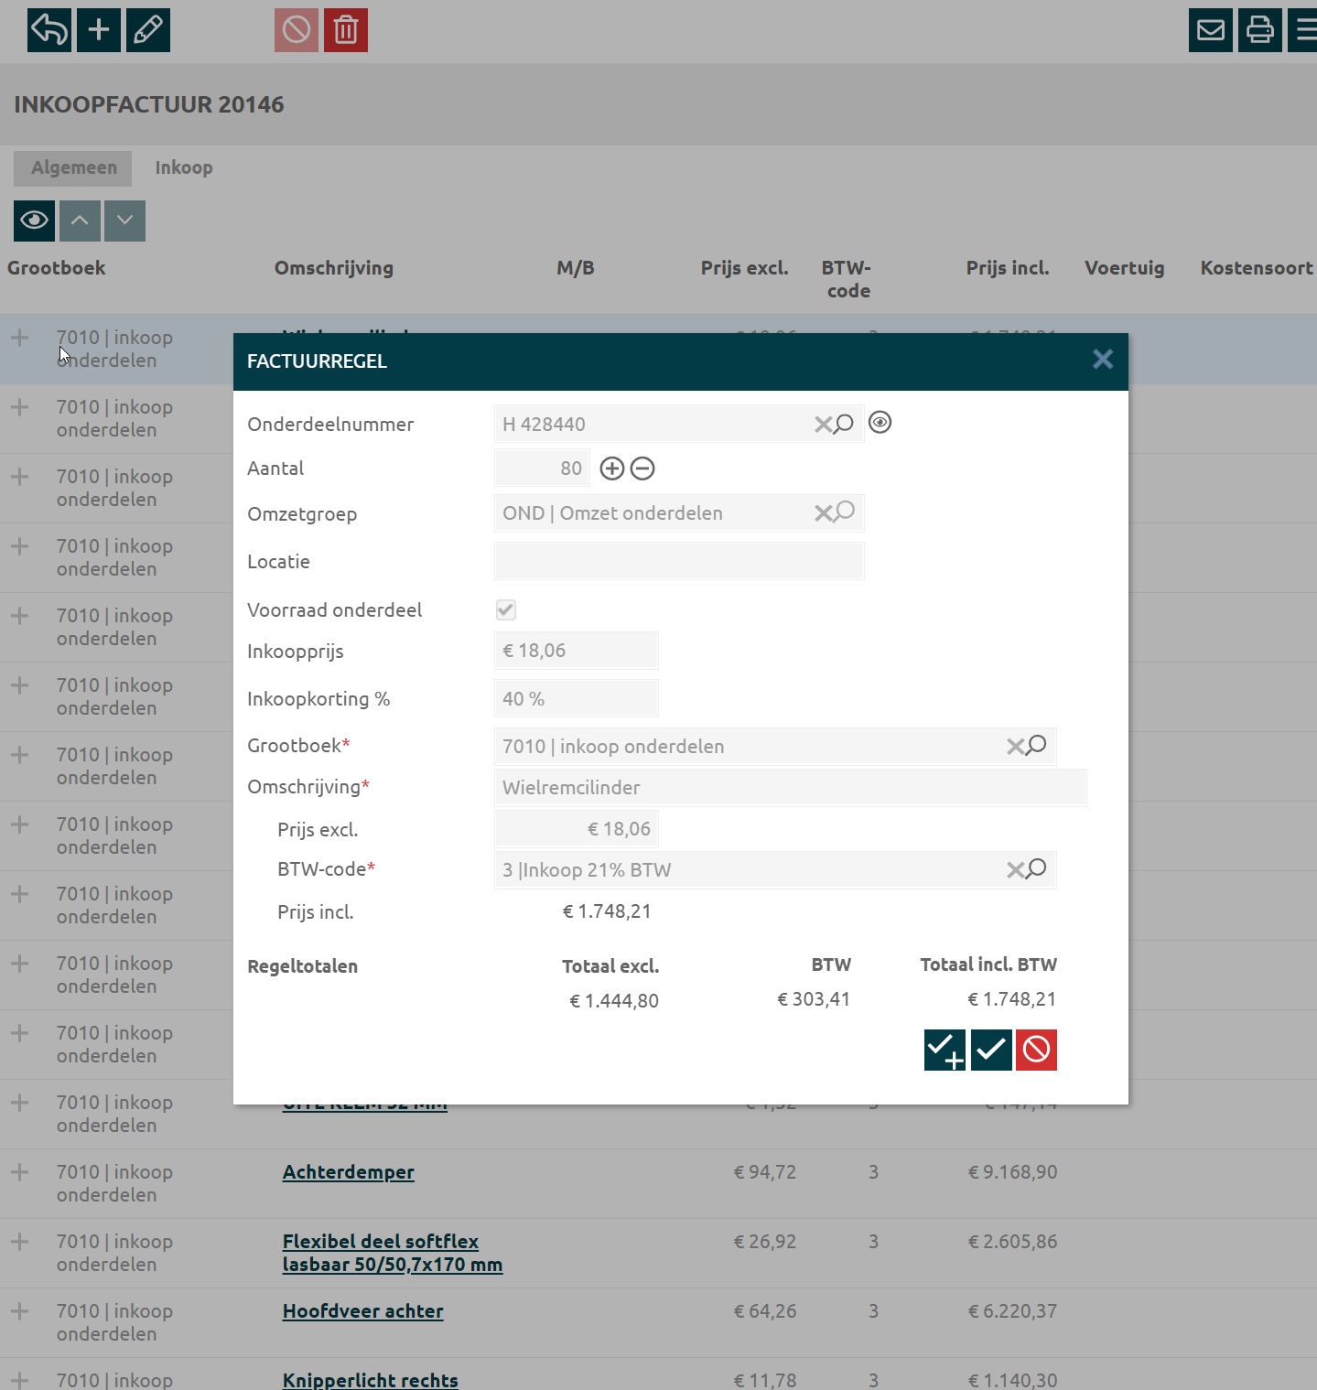1317x1390 pixels.
Task: Click the plus icon to add invoice
Action: coord(99,30)
